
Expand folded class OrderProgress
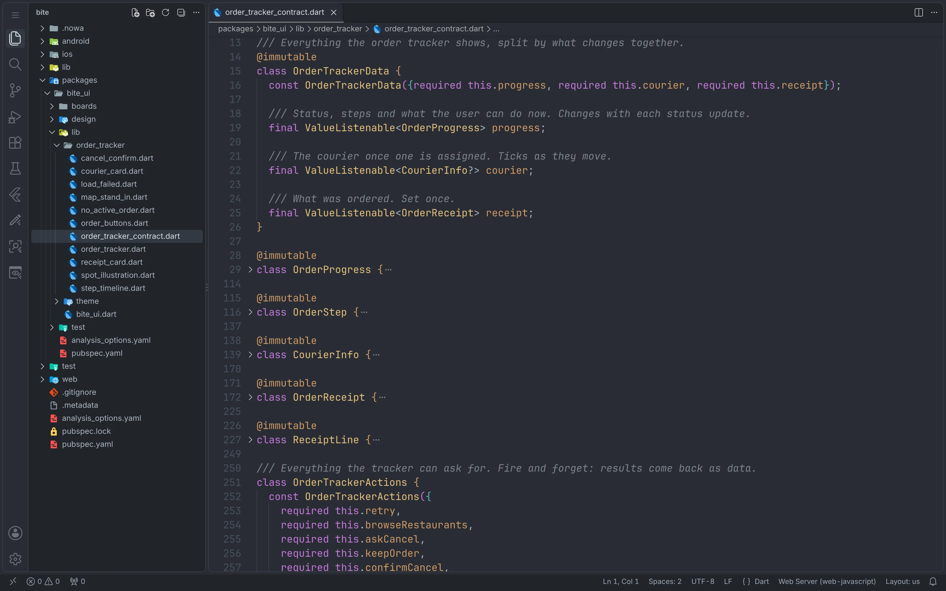[251, 270]
